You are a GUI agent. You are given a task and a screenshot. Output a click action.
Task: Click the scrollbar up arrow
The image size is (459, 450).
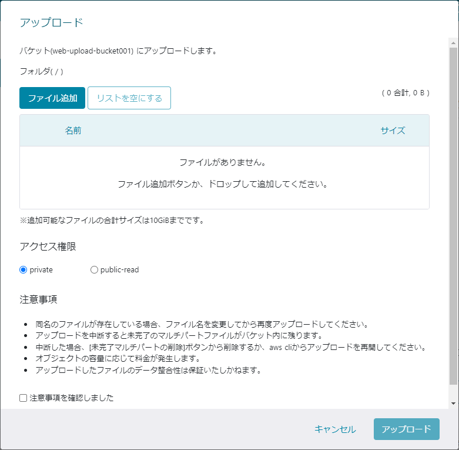click(x=453, y=43)
